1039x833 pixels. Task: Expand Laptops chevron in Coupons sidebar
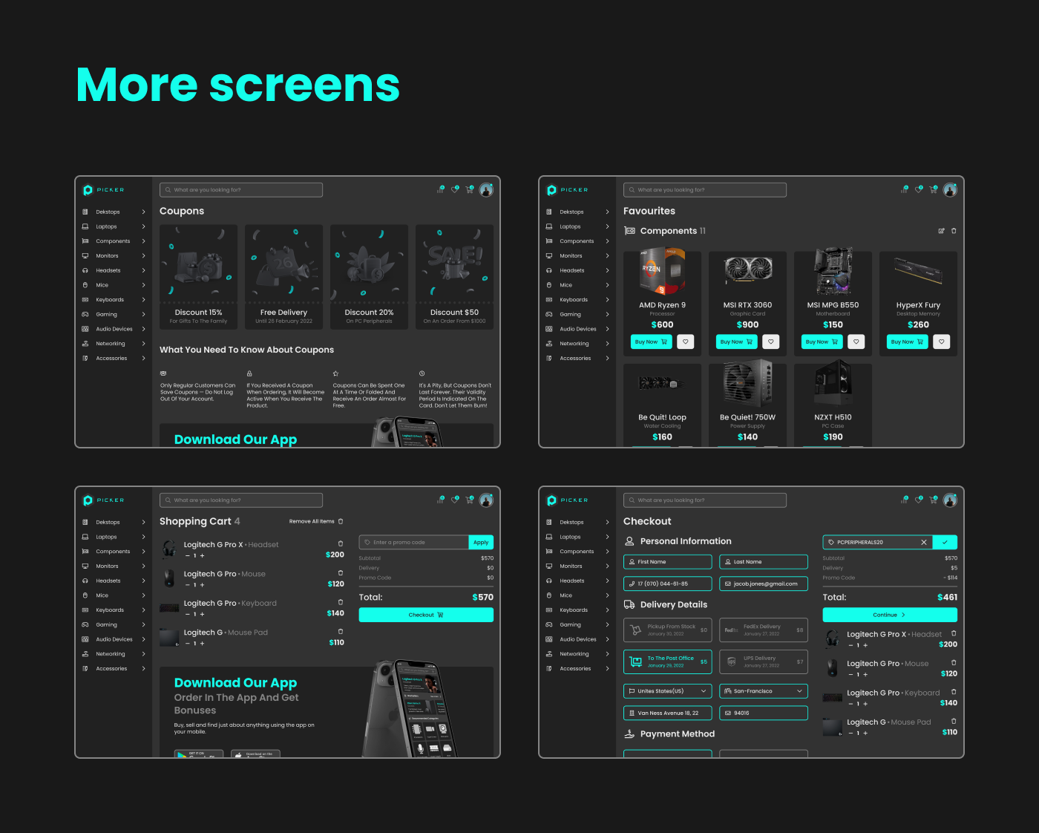[x=143, y=226]
